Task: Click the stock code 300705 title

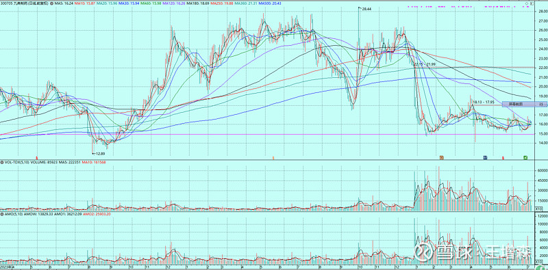Action: [25, 3]
